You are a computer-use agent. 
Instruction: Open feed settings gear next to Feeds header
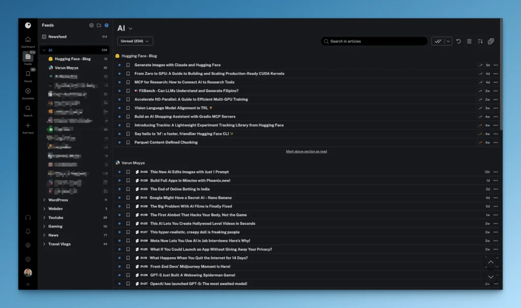coord(92,25)
